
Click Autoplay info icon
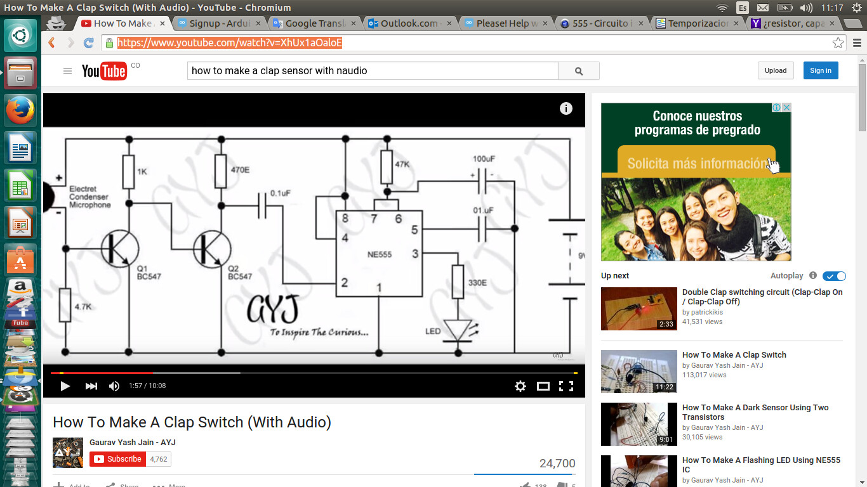813,276
